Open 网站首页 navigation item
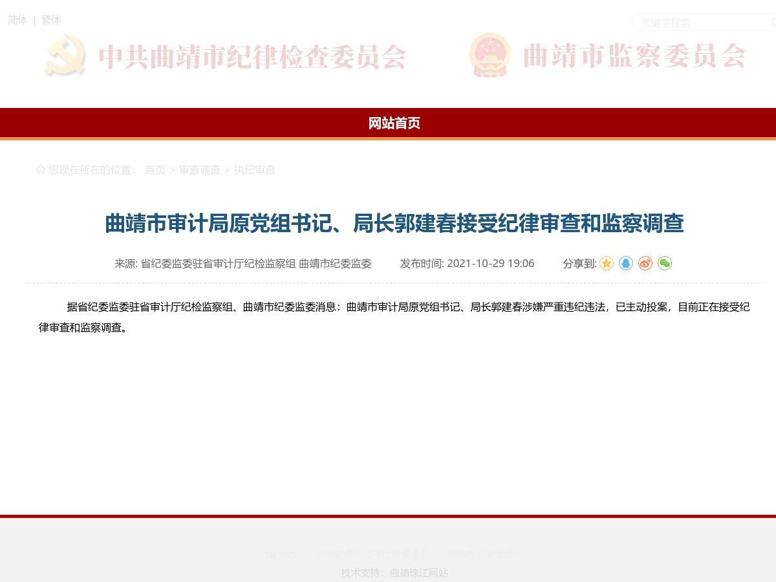The width and height of the screenshot is (776, 582). click(394, 123)
